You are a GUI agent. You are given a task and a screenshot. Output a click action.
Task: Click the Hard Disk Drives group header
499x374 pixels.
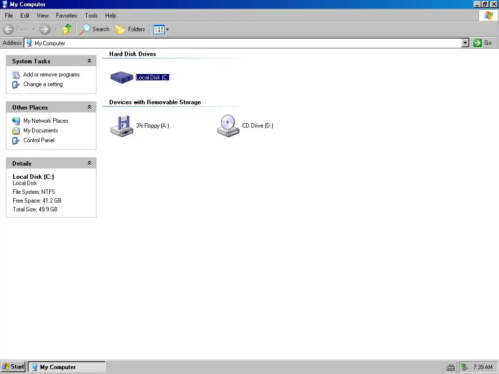click(x=133, y=54)
